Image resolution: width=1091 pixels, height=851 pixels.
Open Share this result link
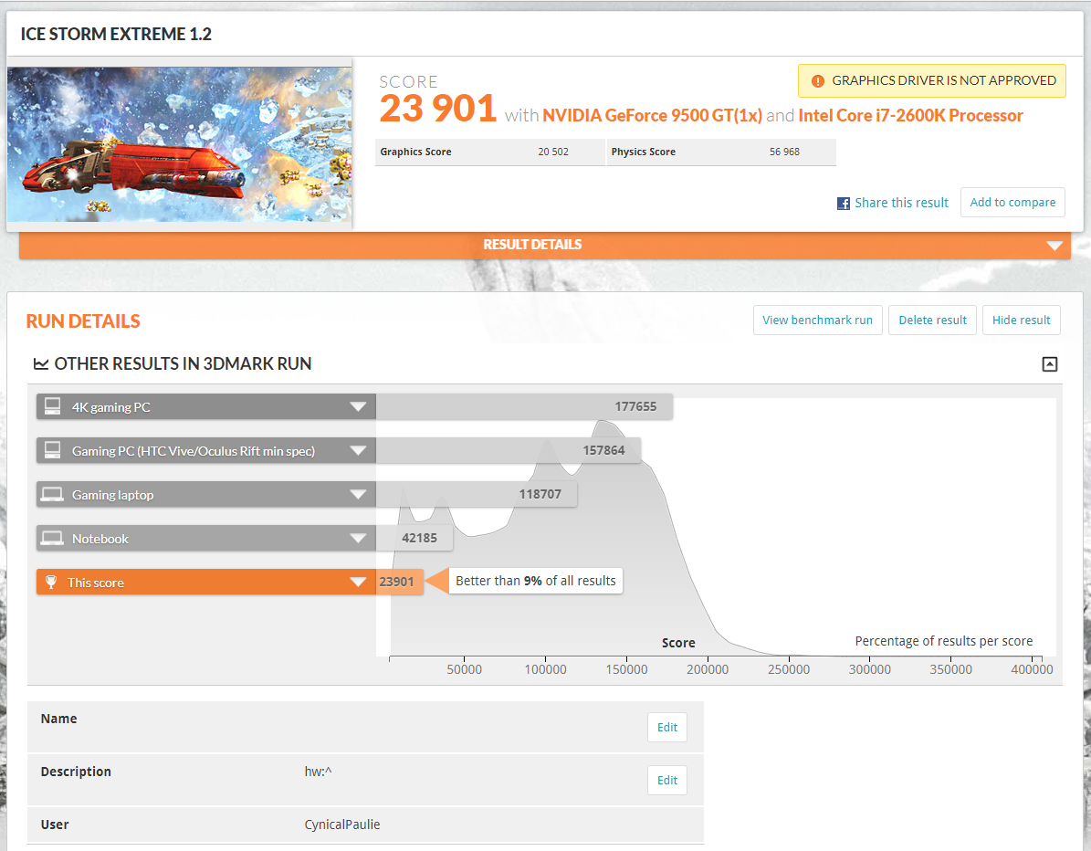[901, 204]
